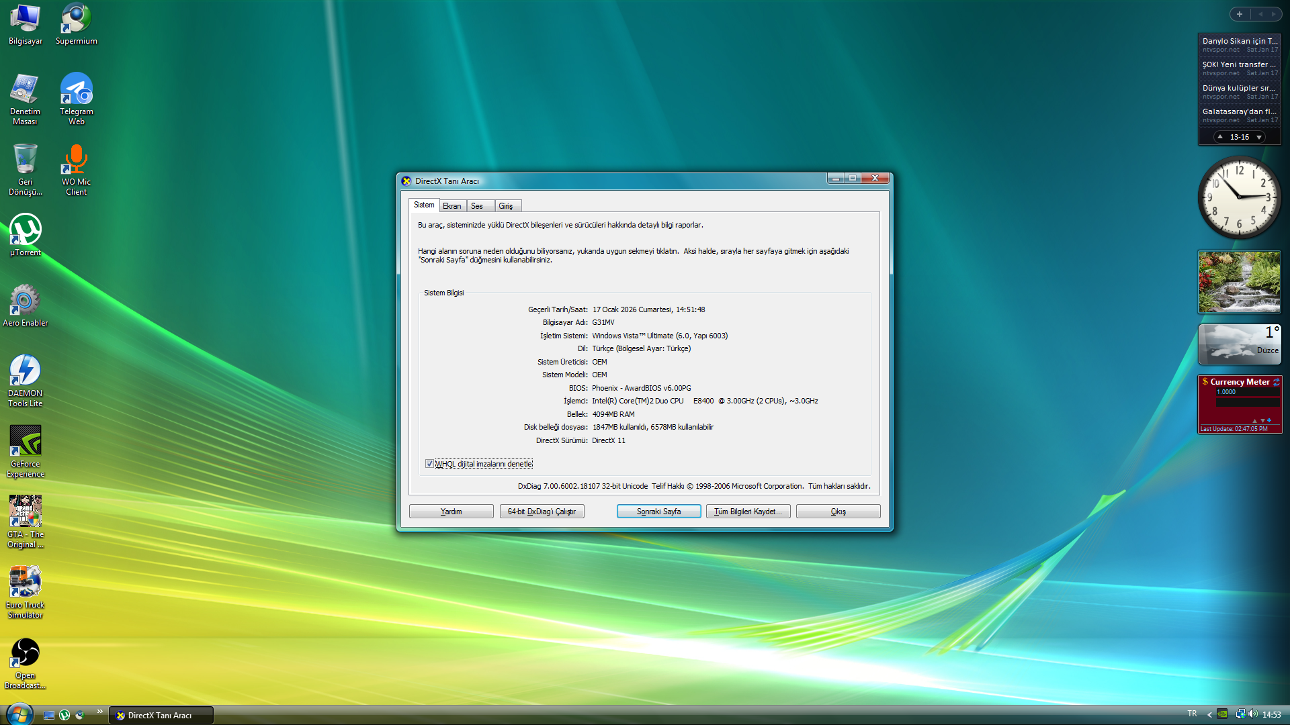Launch the Supermium browser shortcut
Image resolution: width=1290 pixels, height=725 pixels.
click(76, 24)
